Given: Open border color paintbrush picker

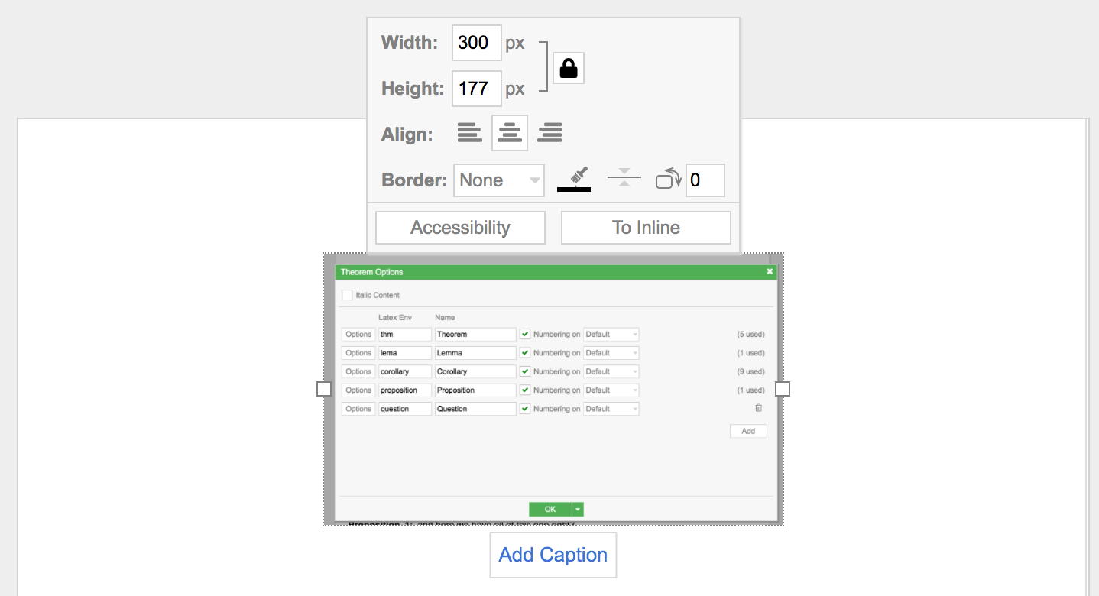Looking at the screenshot, I should [574, 180].
